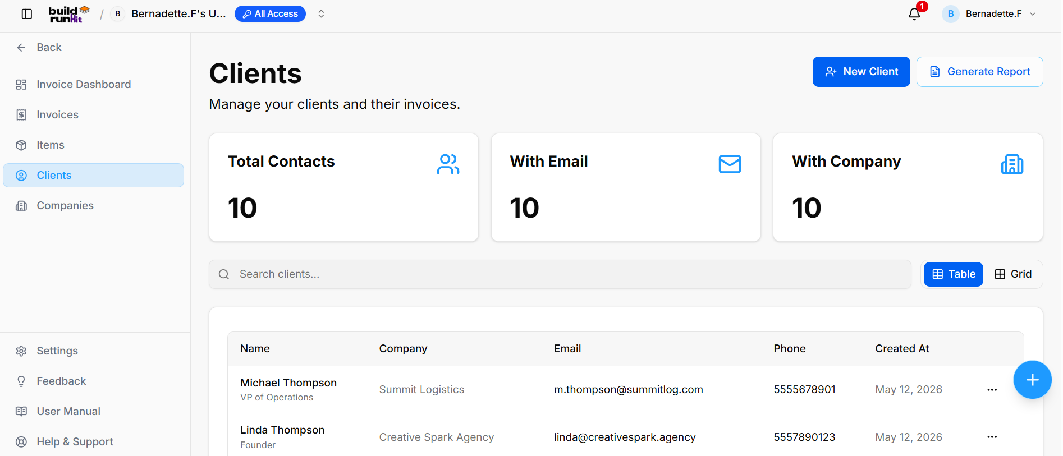Click the Company column header
1063x456 pixels.
pyautogui.click(x=403, y=349)
